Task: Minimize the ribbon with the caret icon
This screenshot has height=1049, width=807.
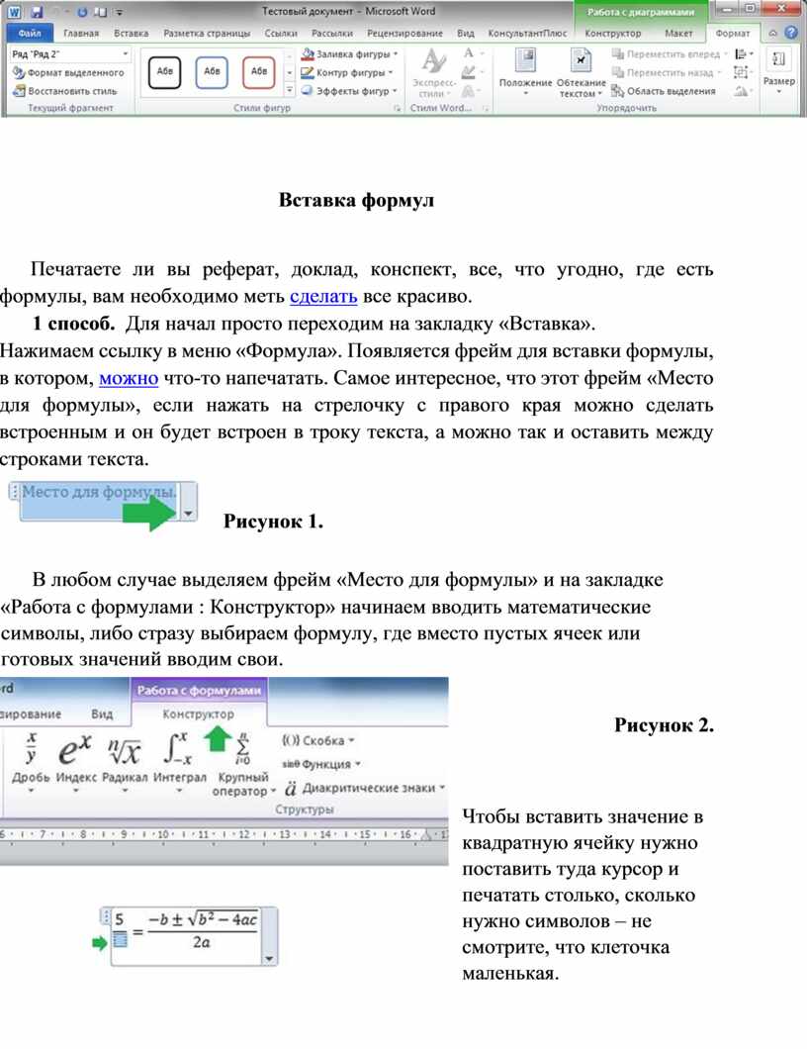Action: (773, 33)
